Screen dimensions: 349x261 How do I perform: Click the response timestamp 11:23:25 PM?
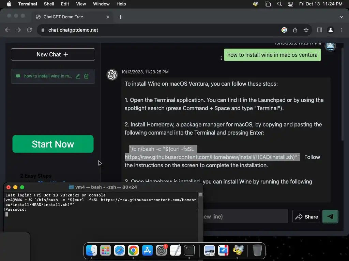point(145,72)
